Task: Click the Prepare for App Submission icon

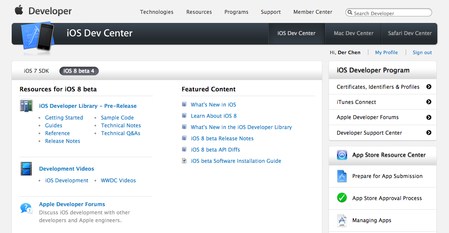Action: 342,176
